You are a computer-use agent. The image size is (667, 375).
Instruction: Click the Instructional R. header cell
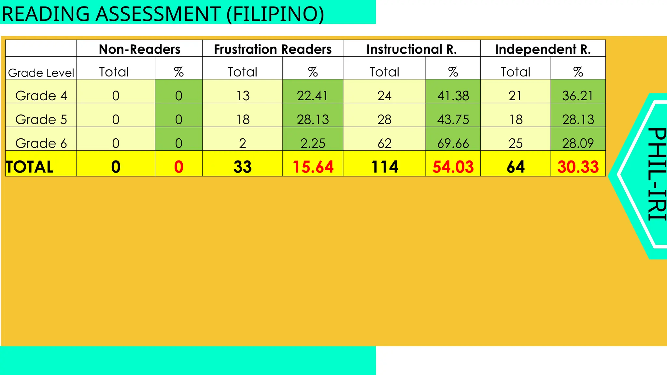411,49
